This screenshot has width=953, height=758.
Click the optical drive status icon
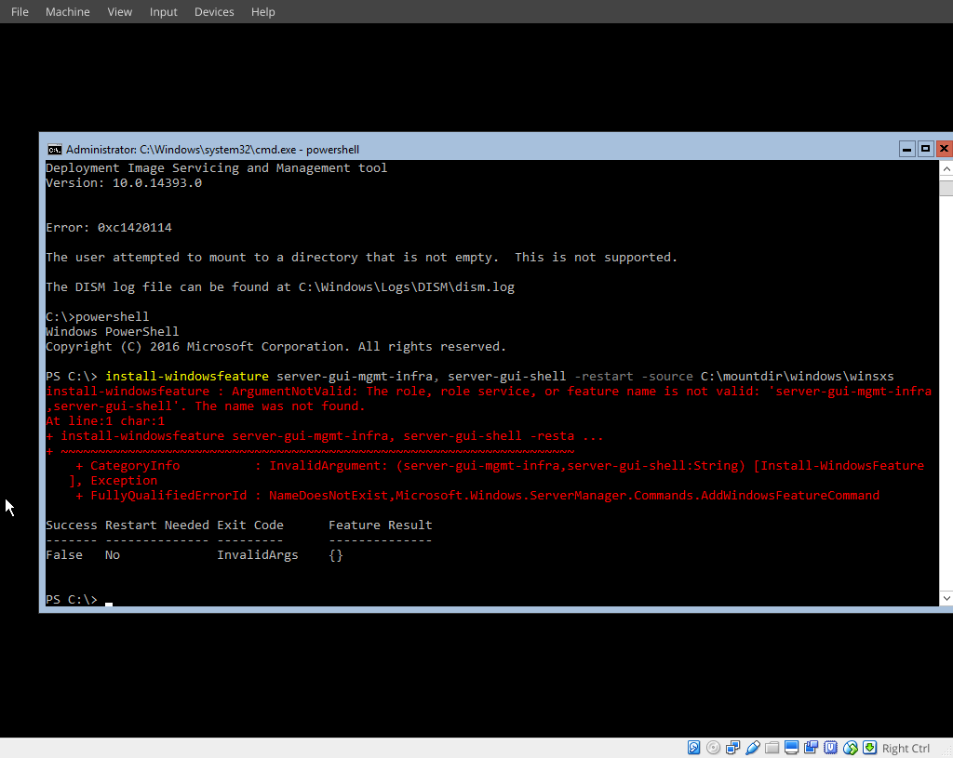tap(713, 747)
